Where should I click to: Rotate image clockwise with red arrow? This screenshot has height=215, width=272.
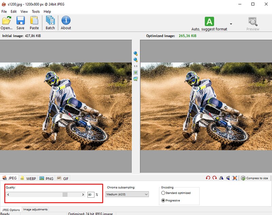coord(215,178)
